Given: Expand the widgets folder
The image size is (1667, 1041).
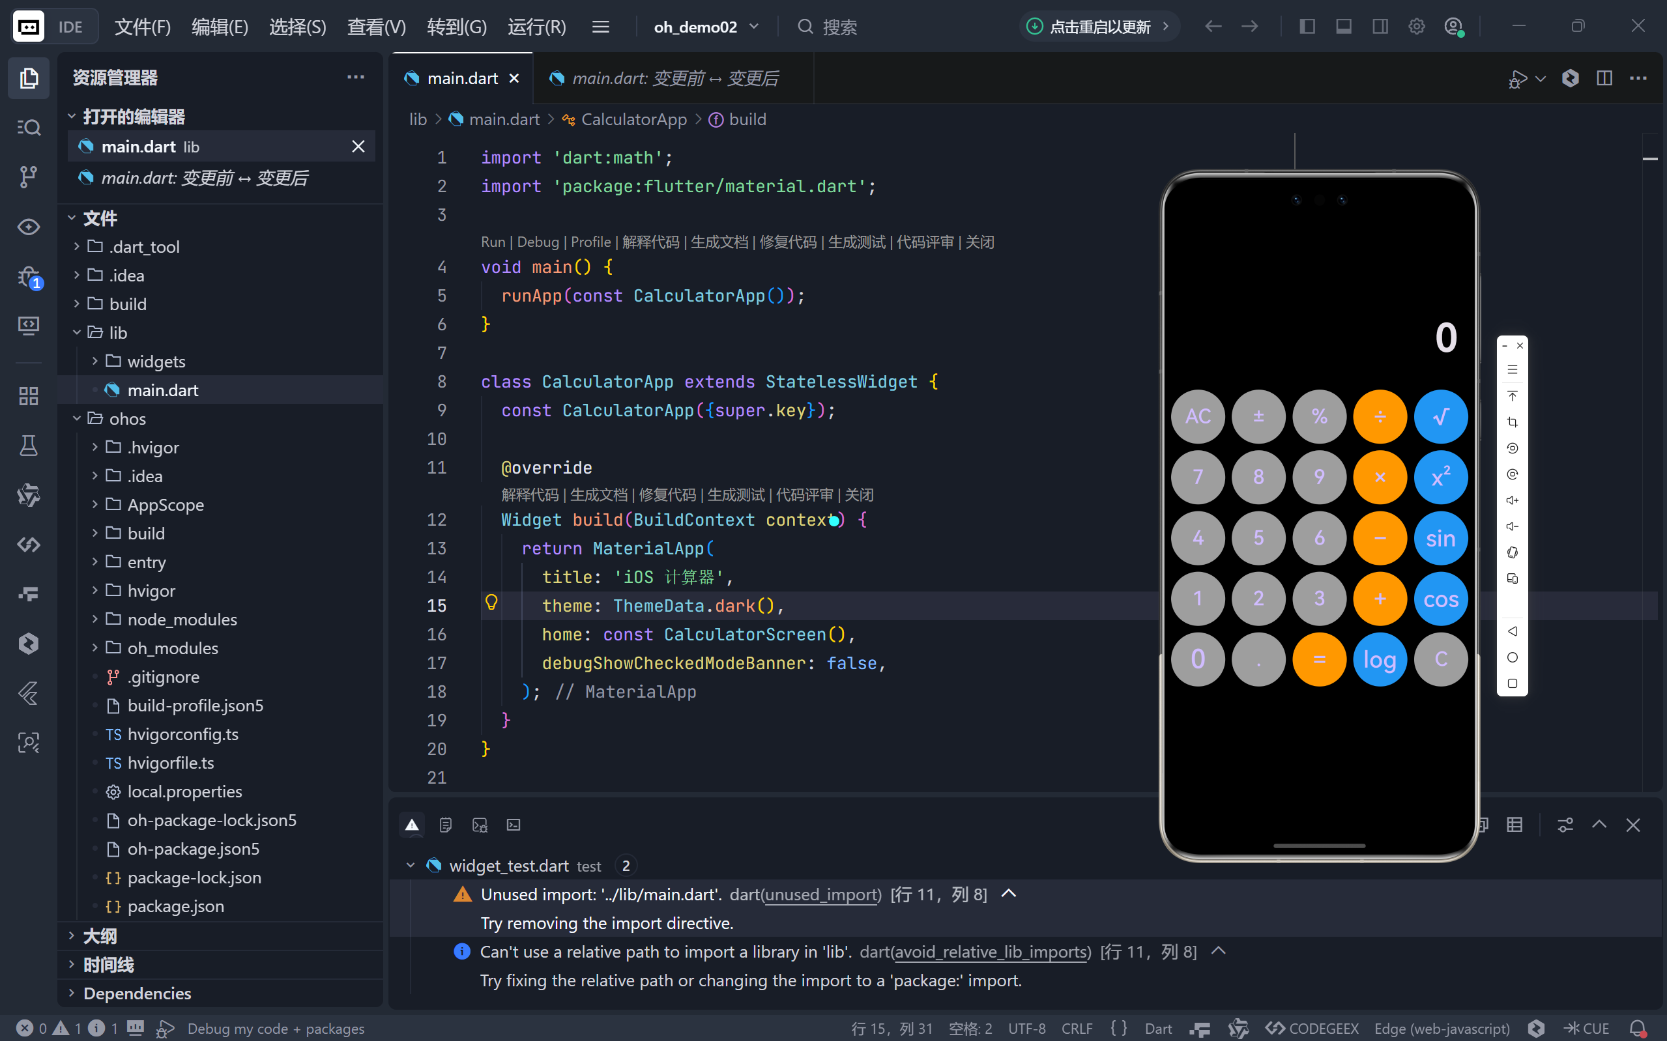Looking at the screenshot, I should tap(156, 361).
